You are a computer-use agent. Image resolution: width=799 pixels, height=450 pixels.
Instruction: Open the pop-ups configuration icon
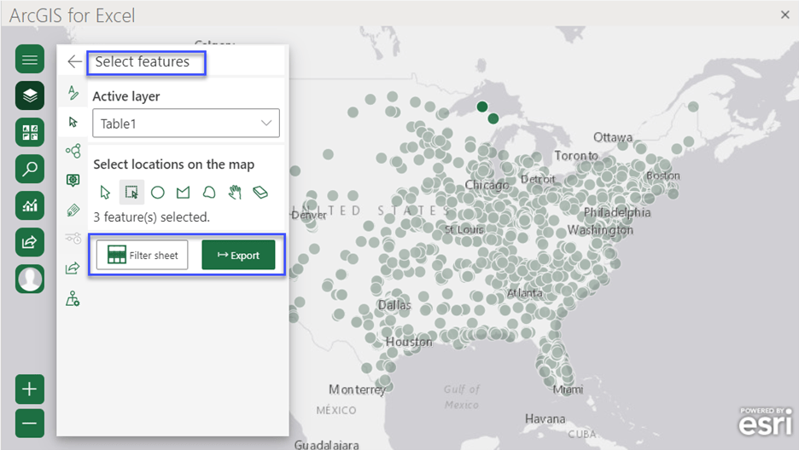[73, 180]
